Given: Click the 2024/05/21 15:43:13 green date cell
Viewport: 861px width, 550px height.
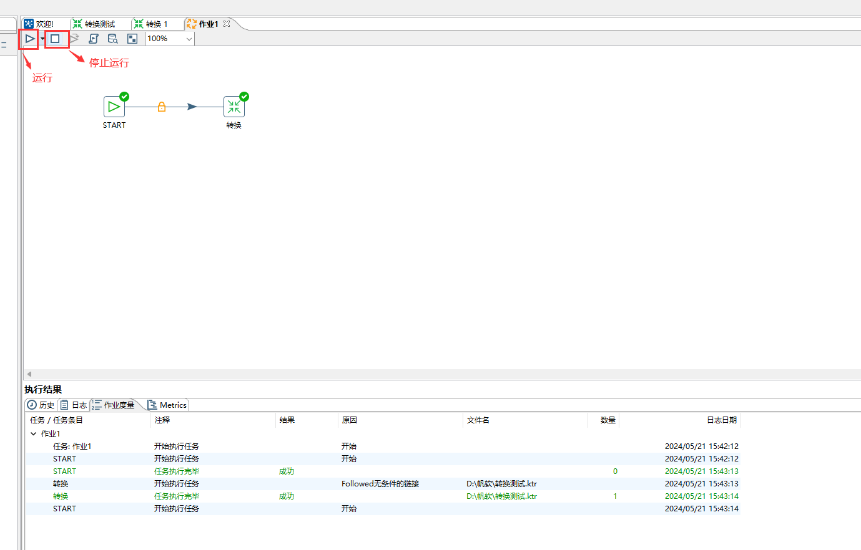Looking at the screenshot, I should [x=702, y=471].
